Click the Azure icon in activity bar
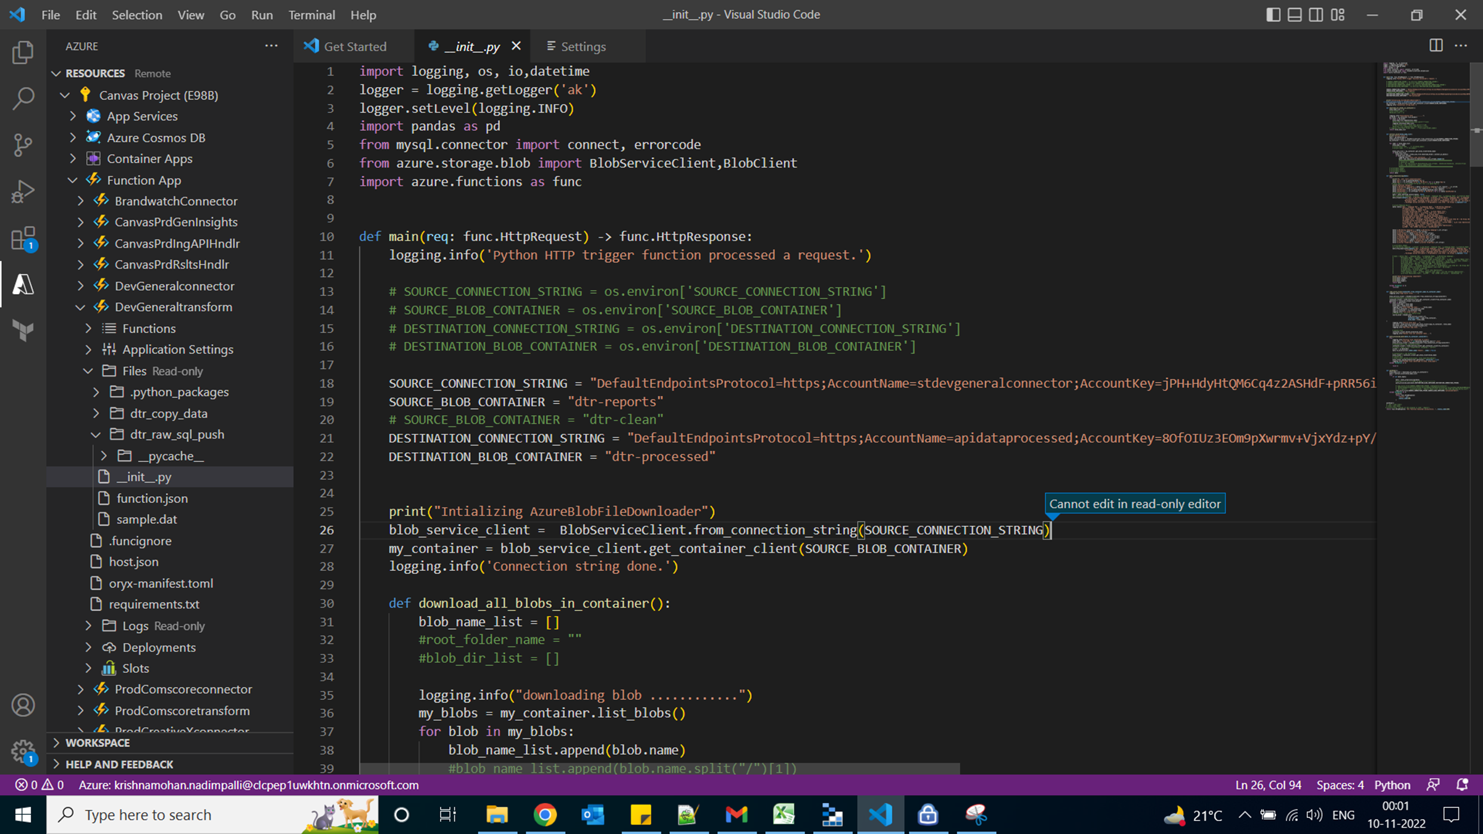 pyautogui.click(x=23, y=285)
